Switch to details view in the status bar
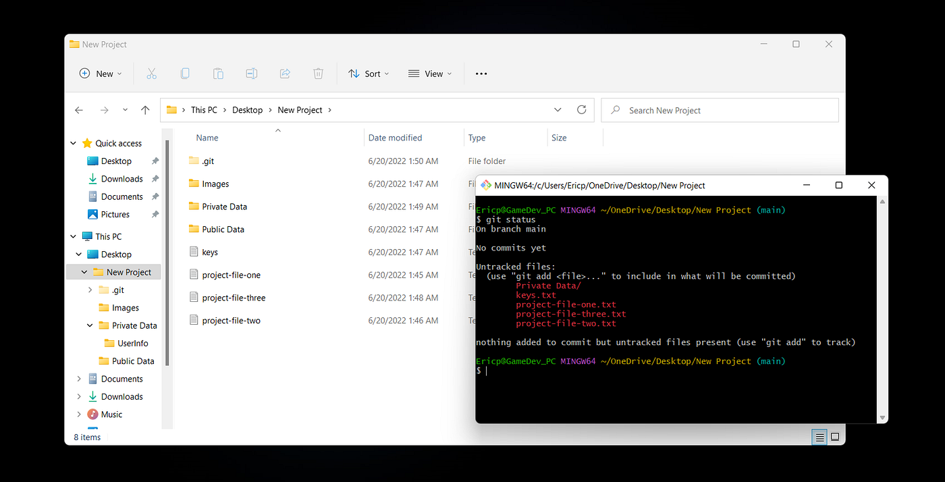Screen dimensions: 945x482 tap(819, 437)
